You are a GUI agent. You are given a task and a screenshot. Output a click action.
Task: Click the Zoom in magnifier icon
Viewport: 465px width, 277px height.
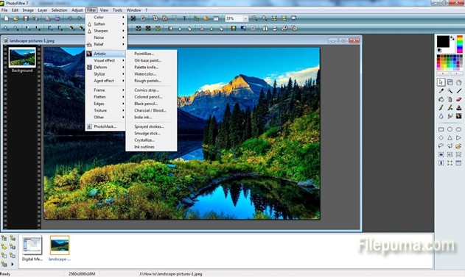pyautogui.click(x=255, y=18)
